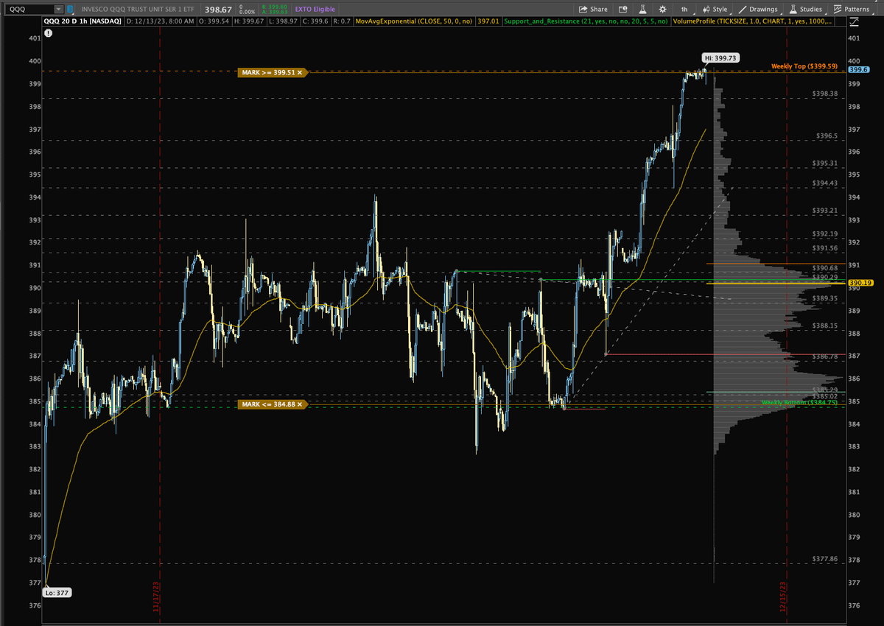The width and height of the screenshot is (884, 626).
Task: Open chart settings gear icon
Action: click(662, 9)
